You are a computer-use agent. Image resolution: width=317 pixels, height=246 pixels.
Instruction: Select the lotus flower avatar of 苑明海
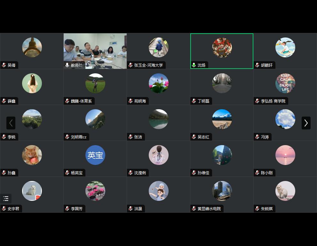point(159,83)
